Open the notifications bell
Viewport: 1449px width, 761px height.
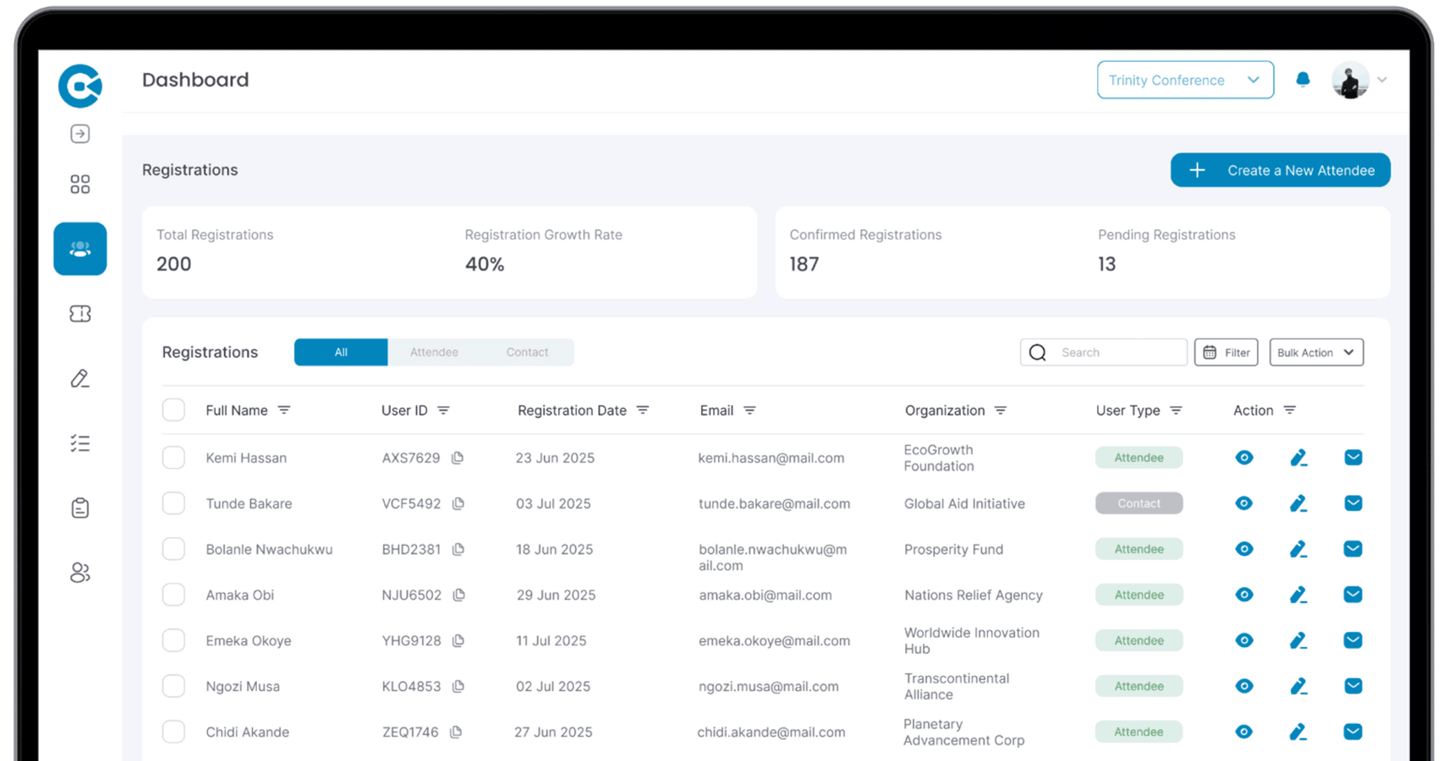(x=1303, y=79)
